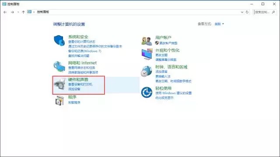This screenshot has height=157, width=280.
Task: Go back with the back arrow
Action: (x=5, y=12)
